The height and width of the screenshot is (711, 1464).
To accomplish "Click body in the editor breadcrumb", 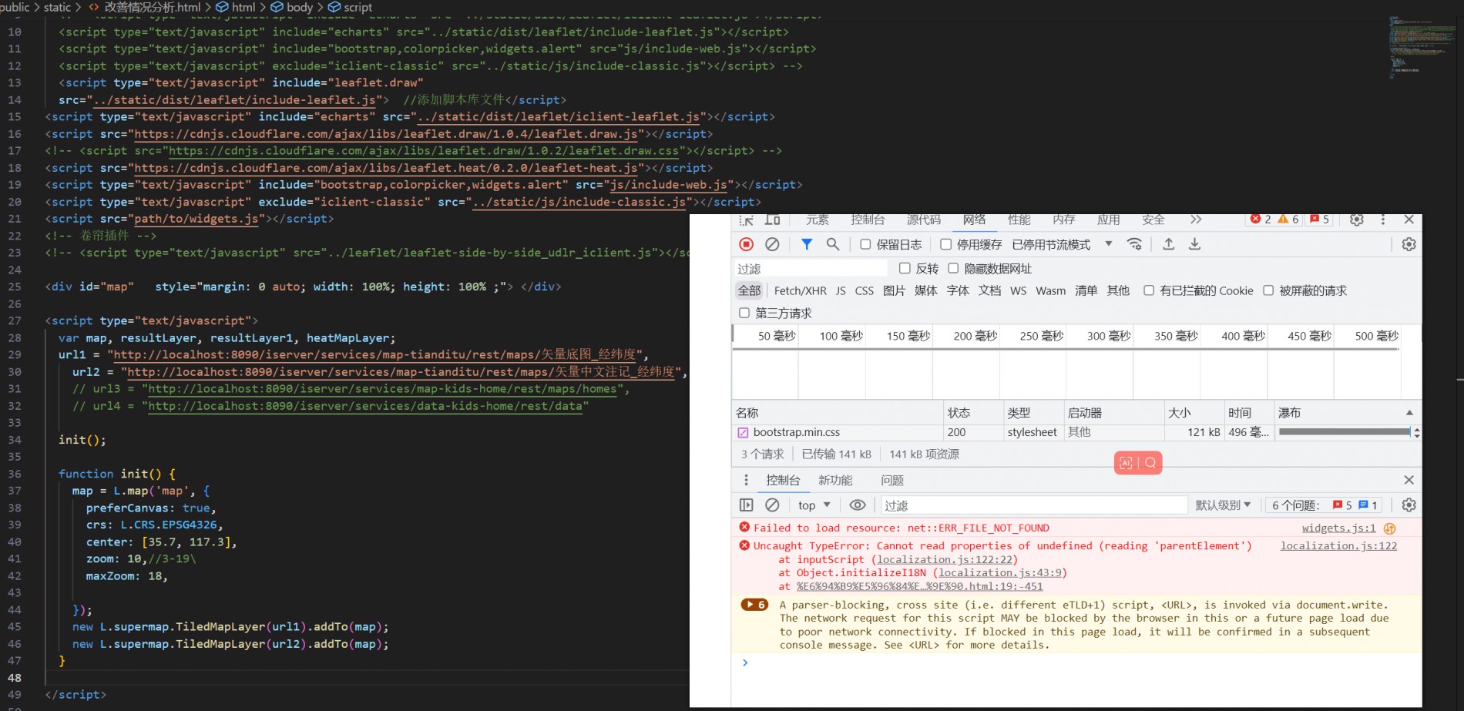I will click(291, 7).
